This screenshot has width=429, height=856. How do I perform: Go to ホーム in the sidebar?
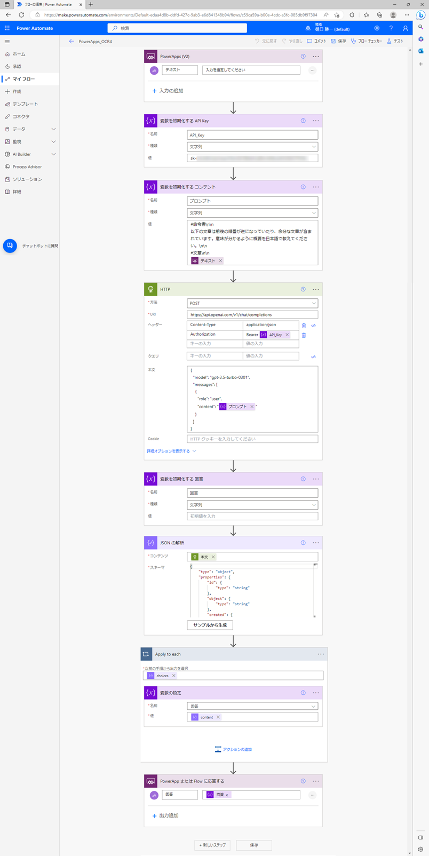30,54
